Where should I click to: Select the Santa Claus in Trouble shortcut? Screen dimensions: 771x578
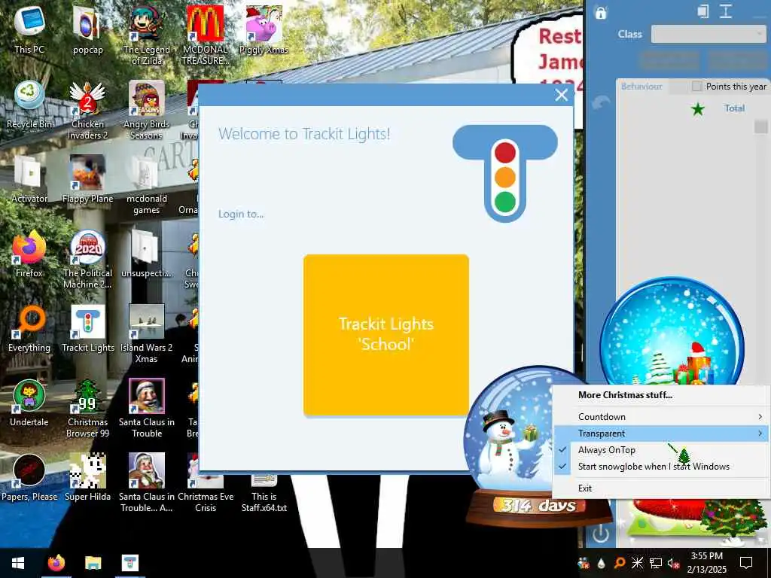point(147,408)
